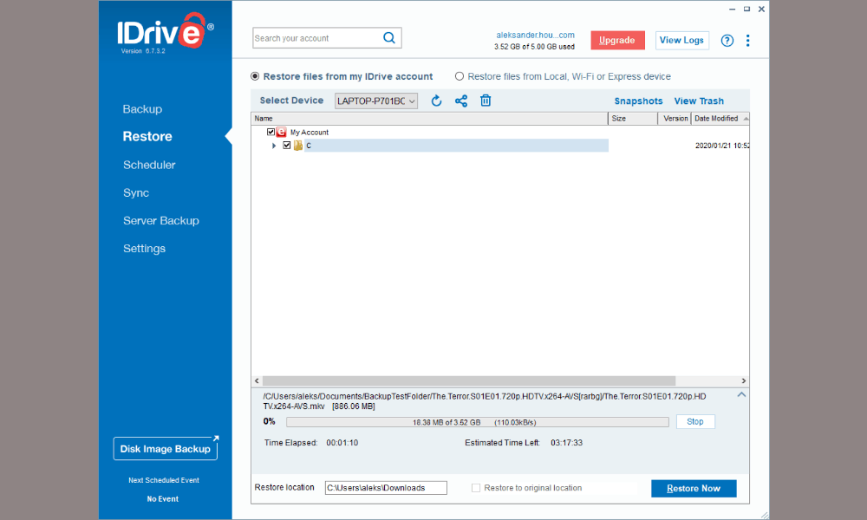
Task: Open Disk Image Backup
Action: click(166, 449)
